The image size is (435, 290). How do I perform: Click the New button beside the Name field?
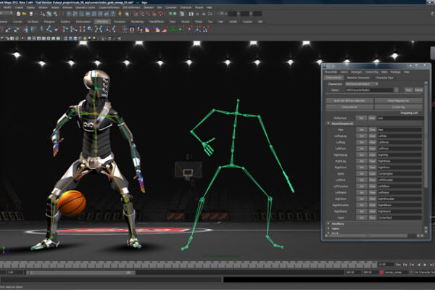pyautogui.click(x=408, y=90)
